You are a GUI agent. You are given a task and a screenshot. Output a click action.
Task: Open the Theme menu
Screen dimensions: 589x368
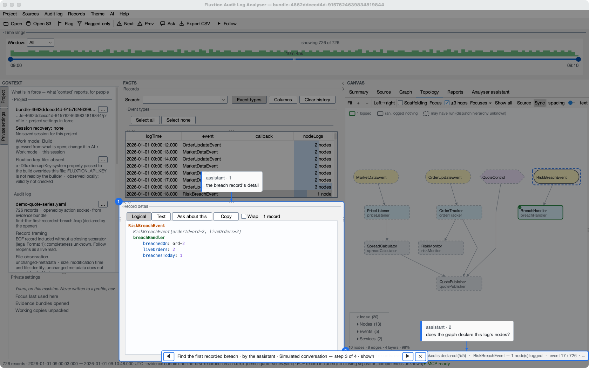pos(97,14)
